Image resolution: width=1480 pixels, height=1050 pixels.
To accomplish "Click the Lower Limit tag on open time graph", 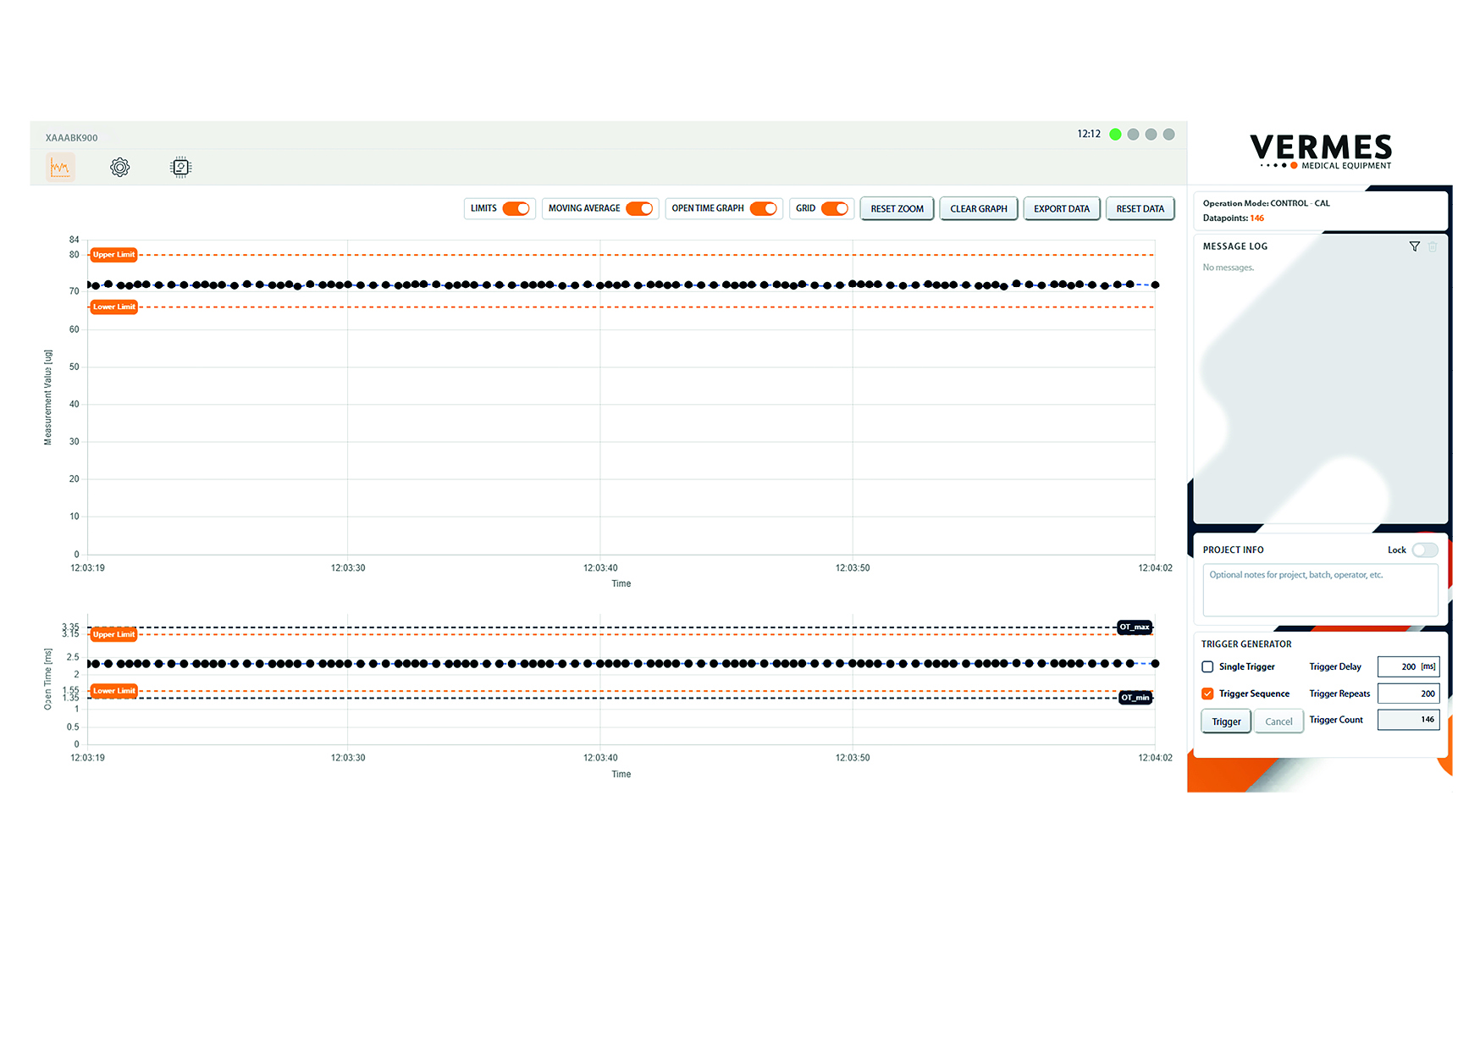I will point(113,691).
